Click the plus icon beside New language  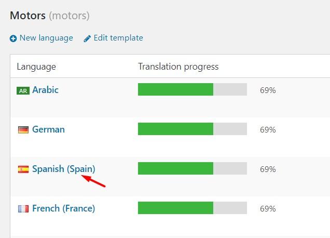(13, 38)
